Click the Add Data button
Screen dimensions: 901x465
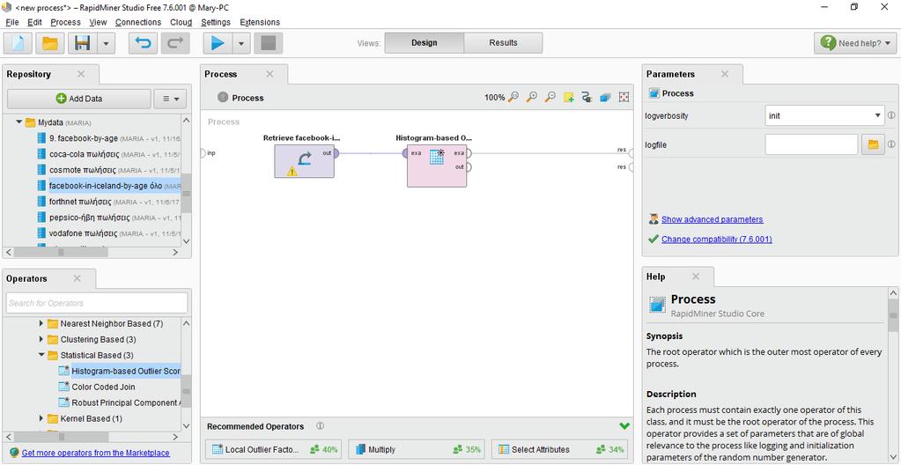(79, 99)
